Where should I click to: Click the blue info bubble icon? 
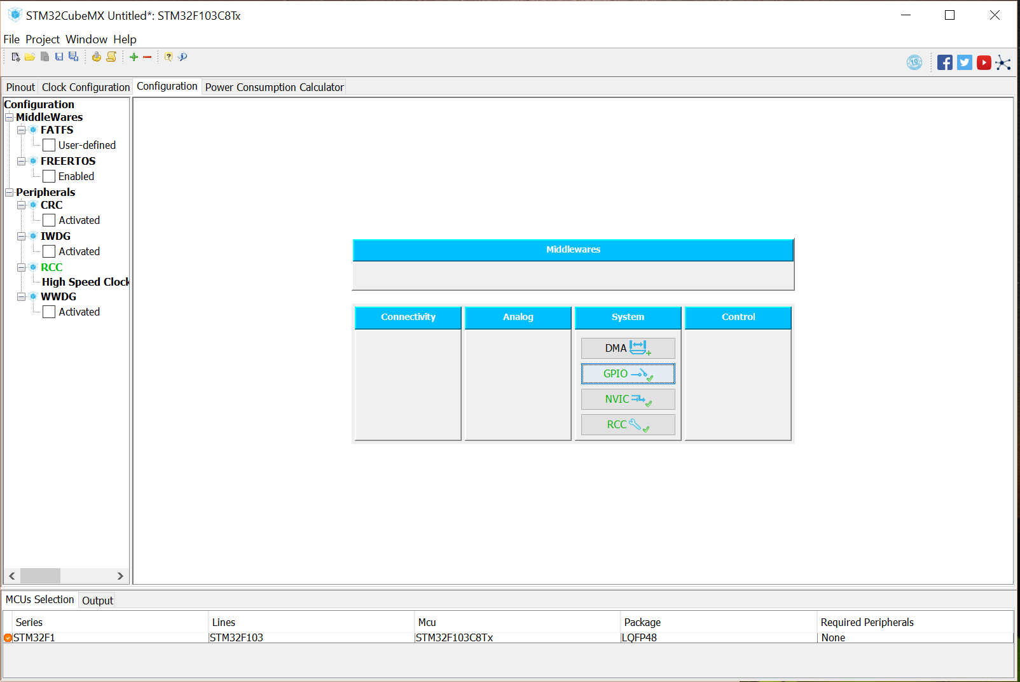pyautogui.click(x=183, y=57)
